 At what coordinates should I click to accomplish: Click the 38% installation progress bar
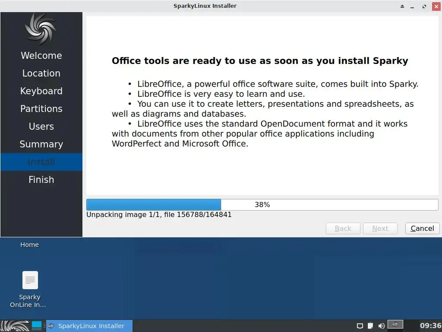click(262, 204)
